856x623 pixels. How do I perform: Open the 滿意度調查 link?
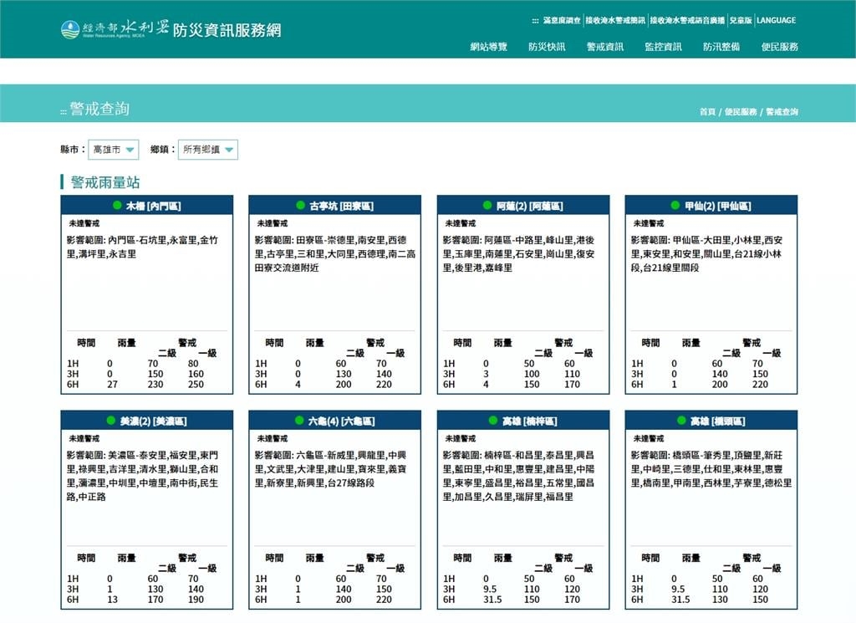tap(562, 21)
